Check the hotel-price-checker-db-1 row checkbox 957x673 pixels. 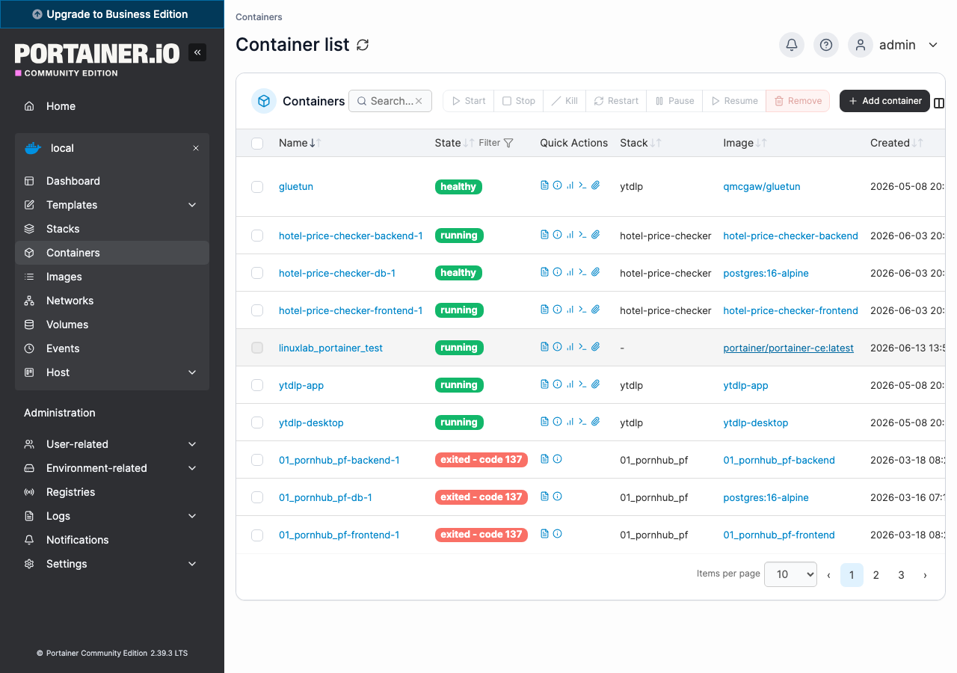click(x=257, y=273)
